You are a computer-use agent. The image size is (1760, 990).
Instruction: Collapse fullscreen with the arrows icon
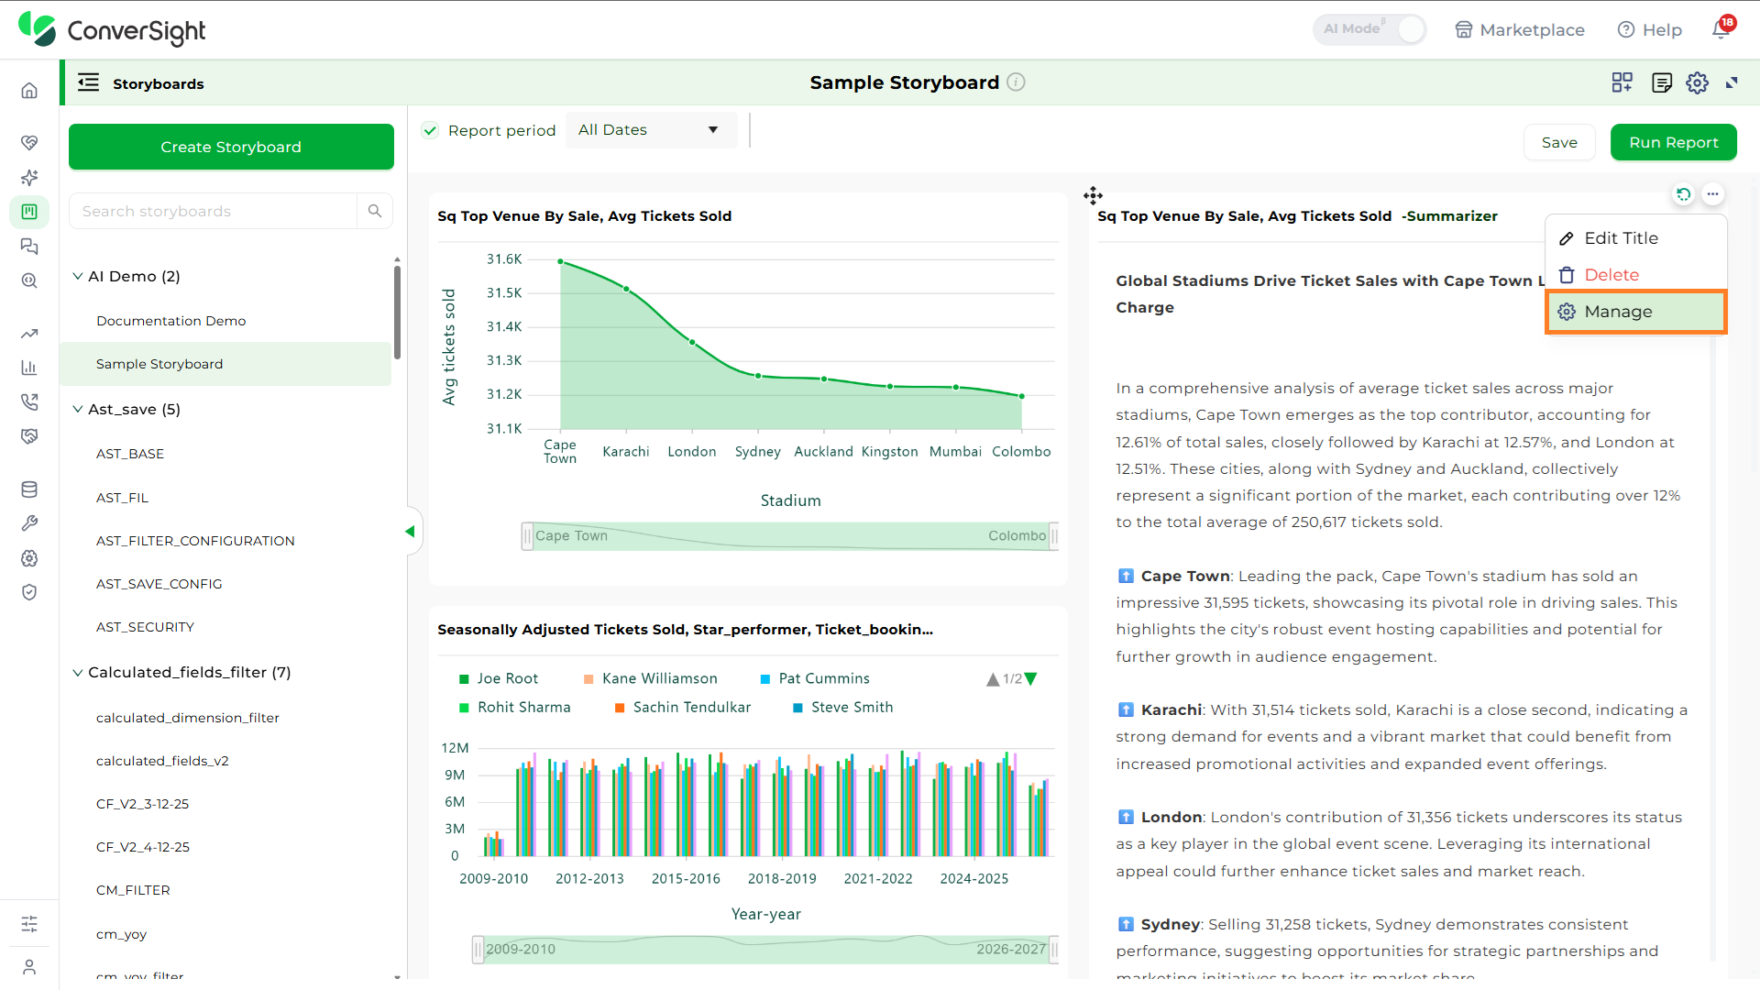[x=1732, y=82]
